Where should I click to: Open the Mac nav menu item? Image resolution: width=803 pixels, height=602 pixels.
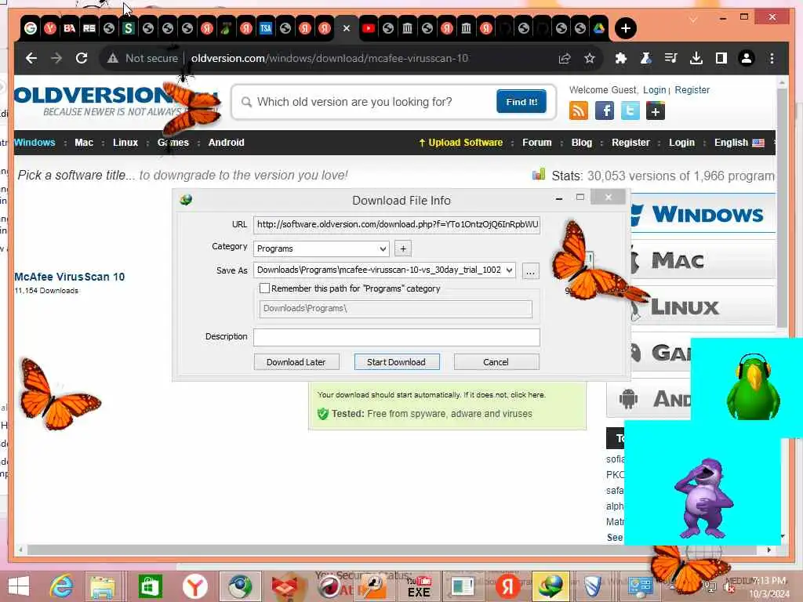tap(84, 143)
